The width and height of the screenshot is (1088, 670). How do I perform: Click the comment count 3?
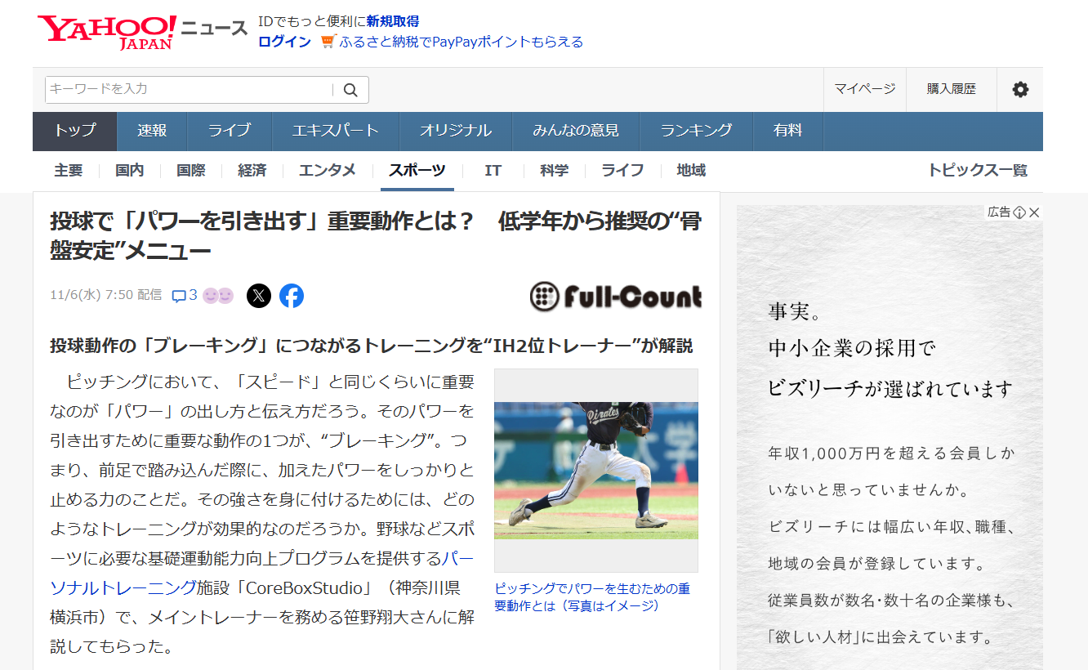[x=194, y=295]
